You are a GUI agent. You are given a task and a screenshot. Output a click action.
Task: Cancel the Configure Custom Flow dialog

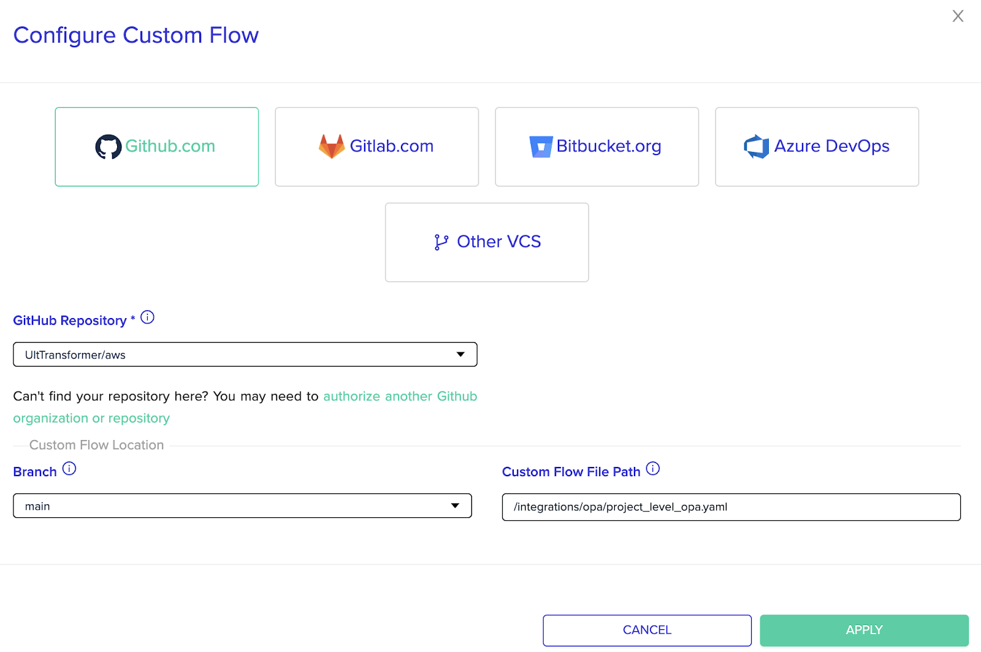click(646, 630)
